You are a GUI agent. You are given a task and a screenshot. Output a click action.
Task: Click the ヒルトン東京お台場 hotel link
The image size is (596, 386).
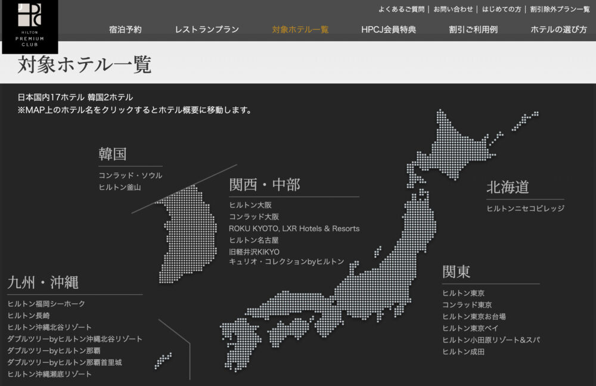(x=474, y=317)
